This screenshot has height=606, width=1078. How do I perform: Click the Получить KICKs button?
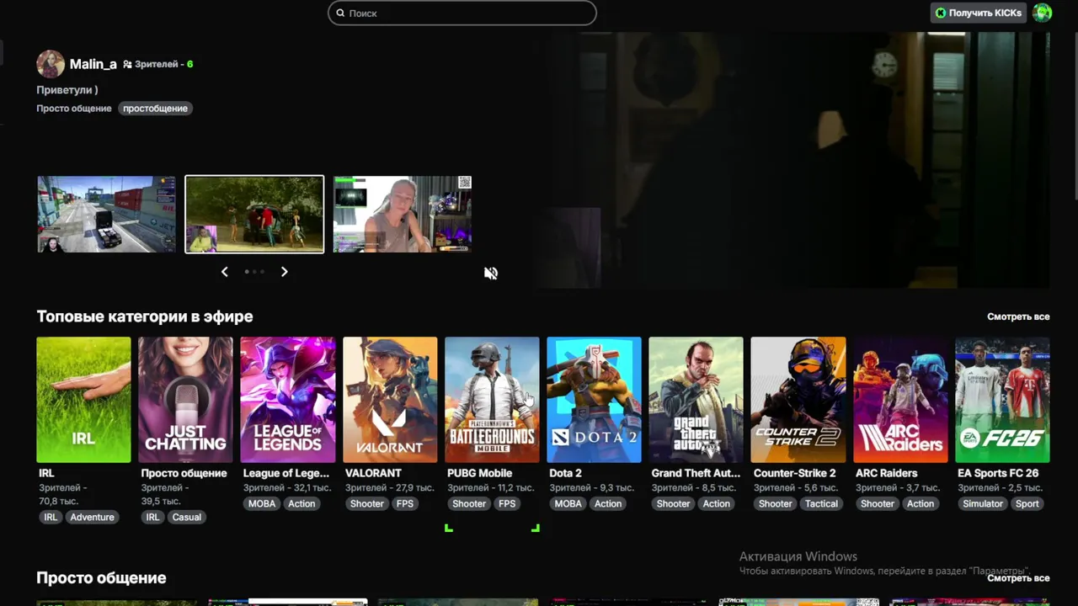978,13
